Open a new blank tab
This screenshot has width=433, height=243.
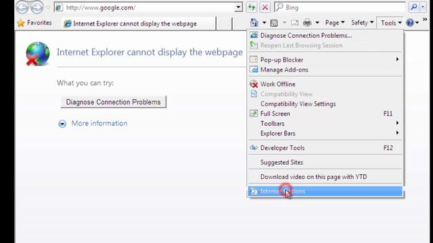pyautogui.click(x=224, y=24)
